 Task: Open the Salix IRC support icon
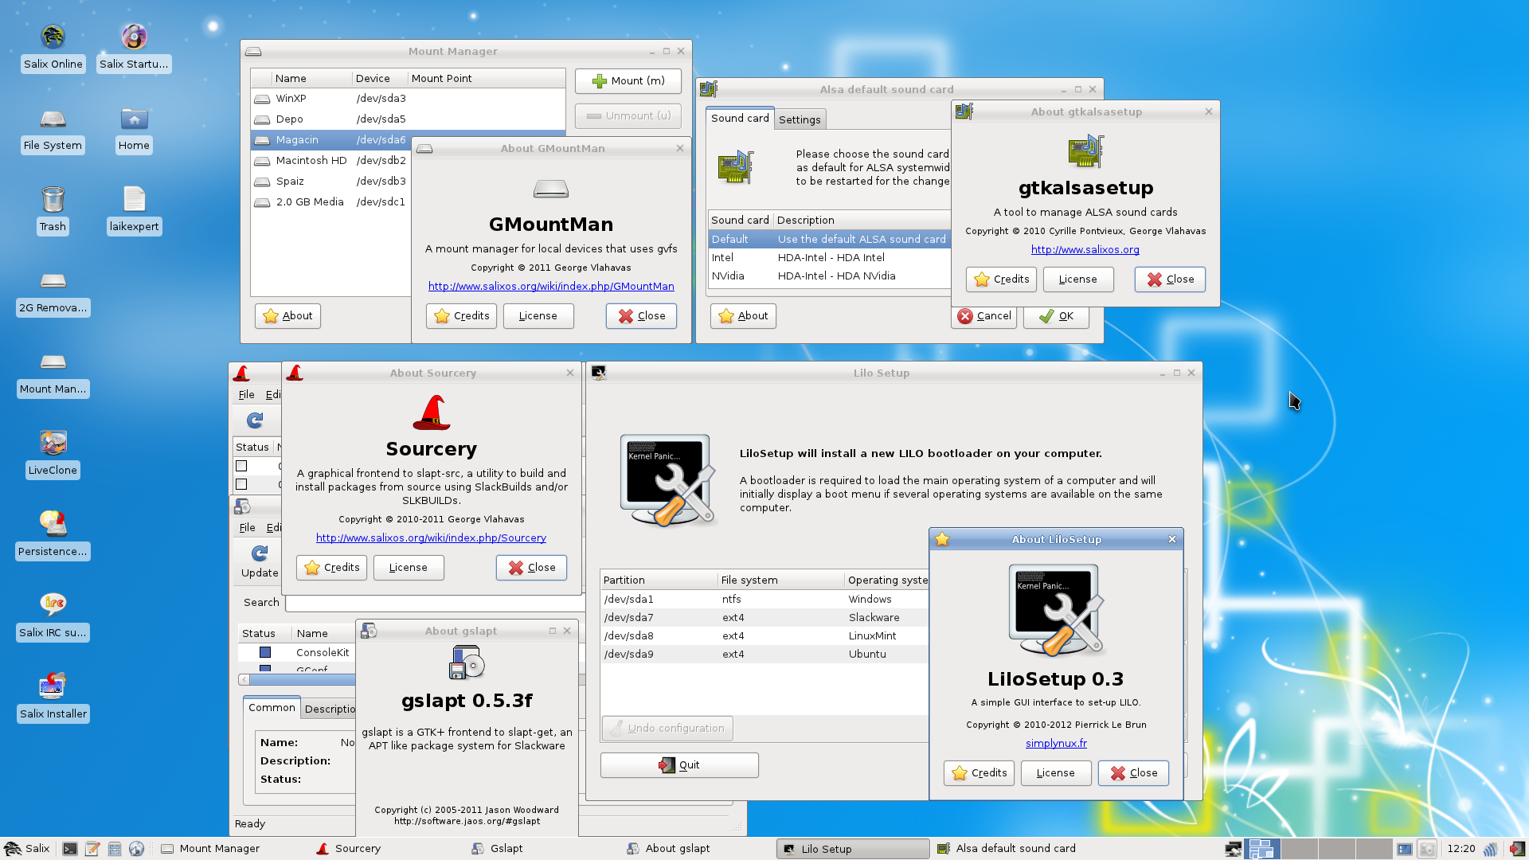point(53,605)
